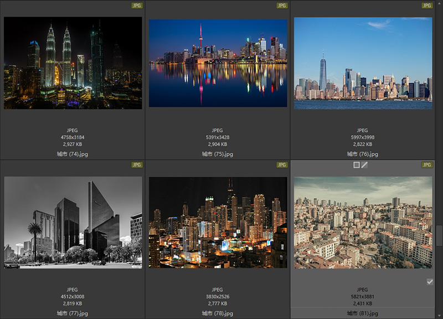The image size is (443, 319).
Task: Select the Petronas Towers night photo thumbnail
Action: tap(73, 63)
